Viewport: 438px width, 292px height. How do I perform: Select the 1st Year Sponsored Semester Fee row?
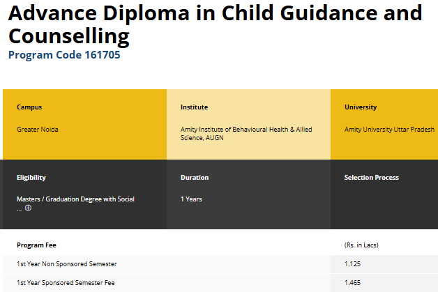click(66, 283)
